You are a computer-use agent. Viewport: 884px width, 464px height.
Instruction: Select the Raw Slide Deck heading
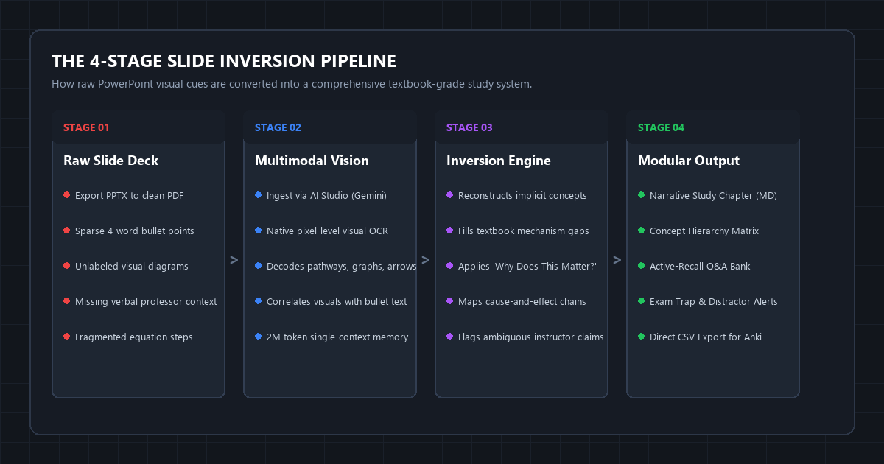coord(110,161)
